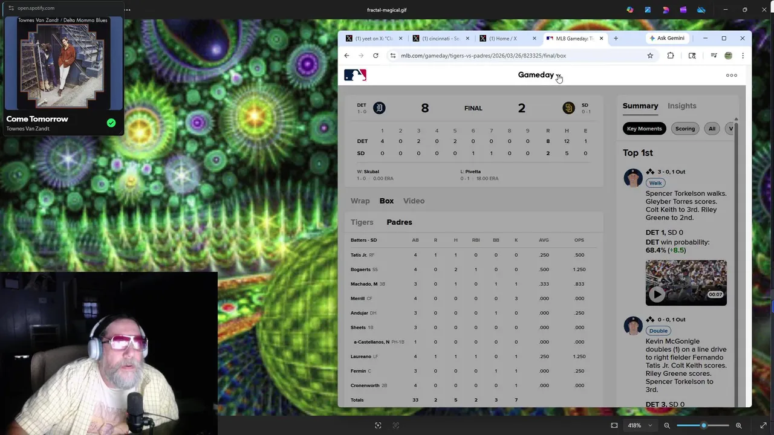Reload the MLB Gameday page

[376, 56]
